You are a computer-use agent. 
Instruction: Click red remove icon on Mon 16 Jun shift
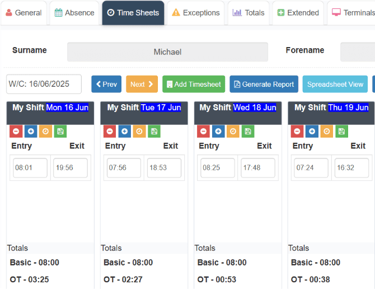pyautogui.click(x=16, y=132)
